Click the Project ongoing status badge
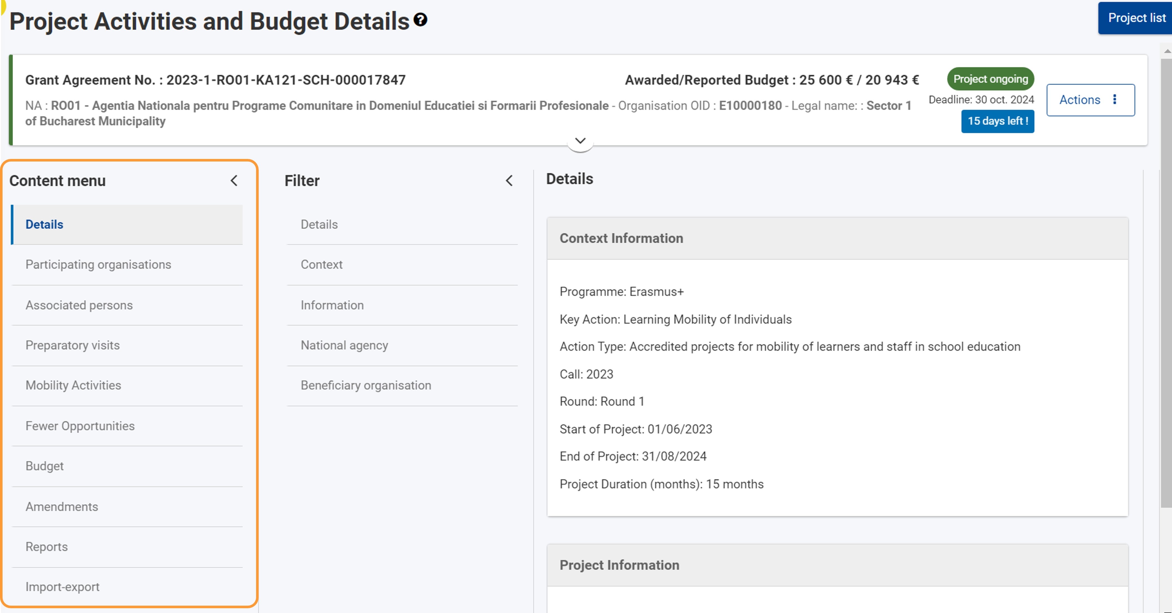 (991, 79)
